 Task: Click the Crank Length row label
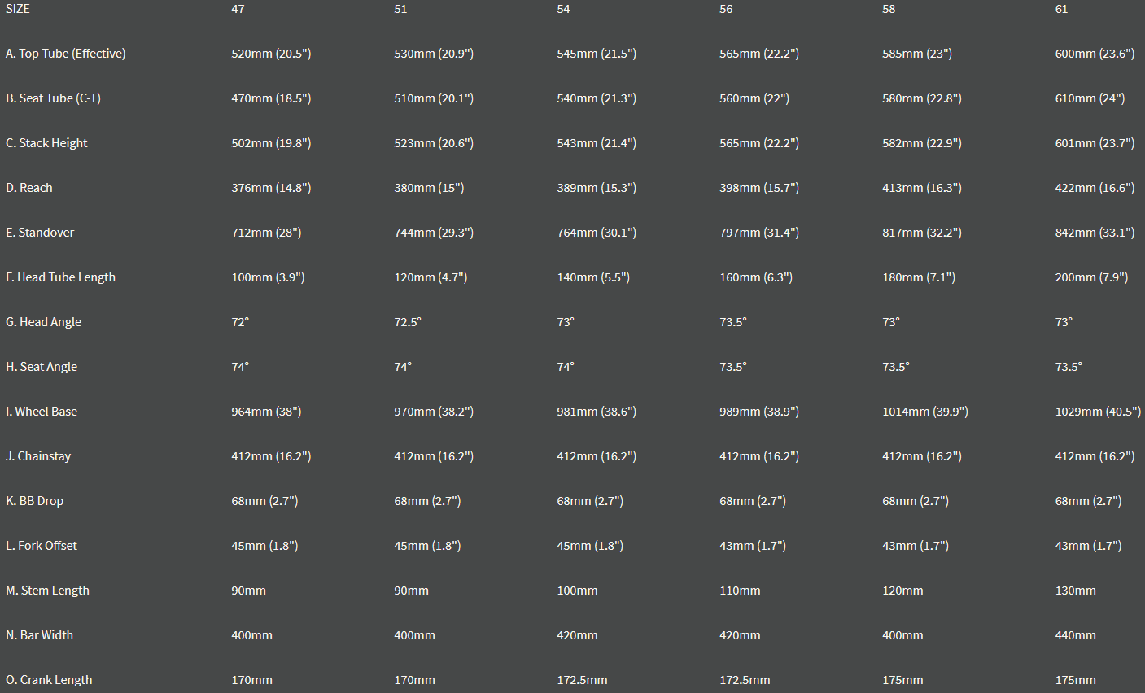coord(49,680)
